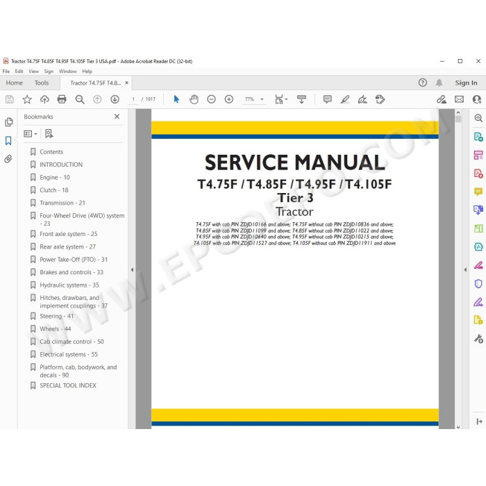Print the document using printer icon
Screen dimensions: 486x486
[62, 99]
